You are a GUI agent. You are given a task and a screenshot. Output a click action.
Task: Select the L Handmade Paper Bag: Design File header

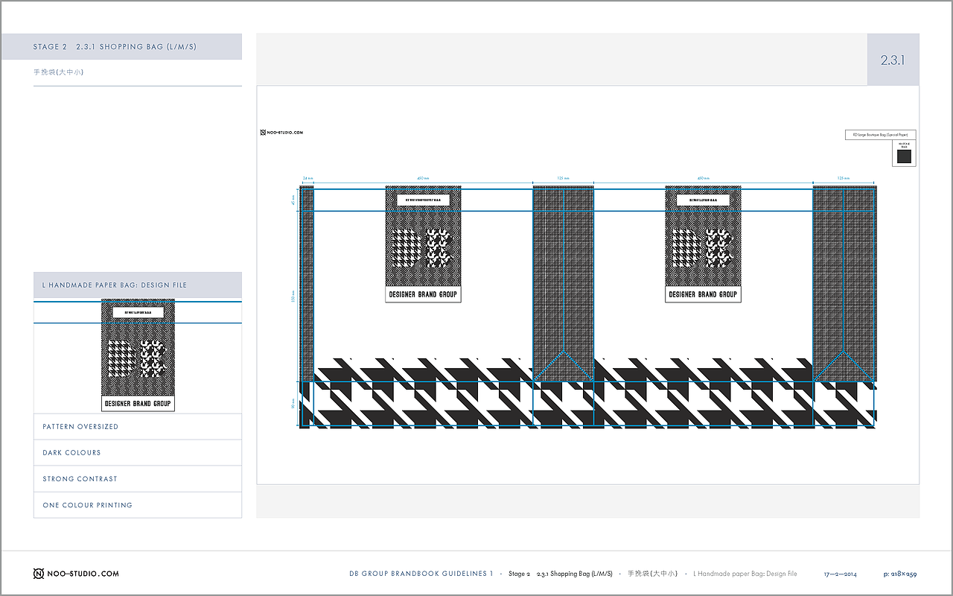point(138,285)
